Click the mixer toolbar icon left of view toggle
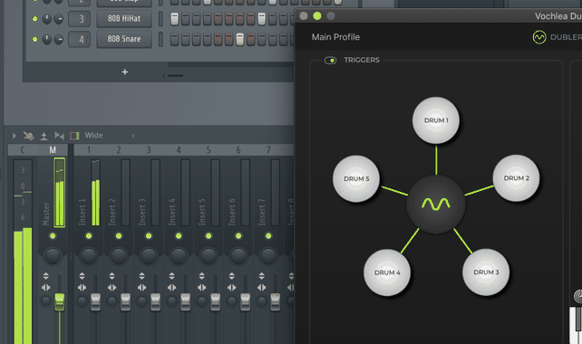582x344 pixels. pos(59,136)
